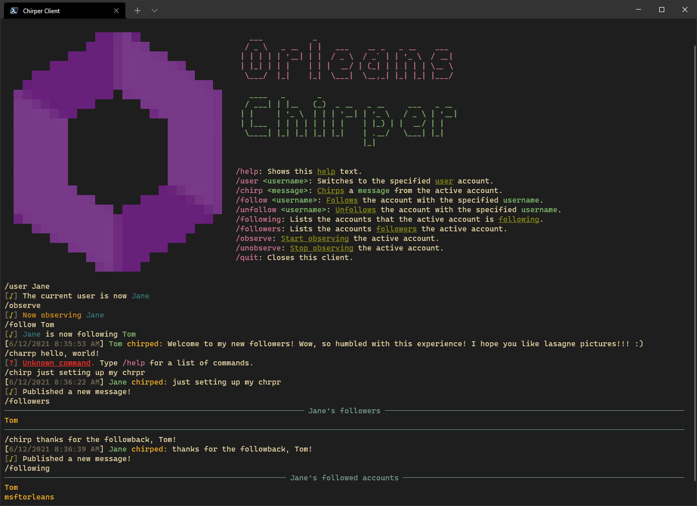Click the 'Now observing Jane' line
697x506 pixels.
point(54,315)
